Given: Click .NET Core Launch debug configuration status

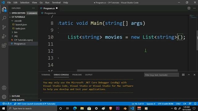Looking at the screenshot, I should point(35,104).
